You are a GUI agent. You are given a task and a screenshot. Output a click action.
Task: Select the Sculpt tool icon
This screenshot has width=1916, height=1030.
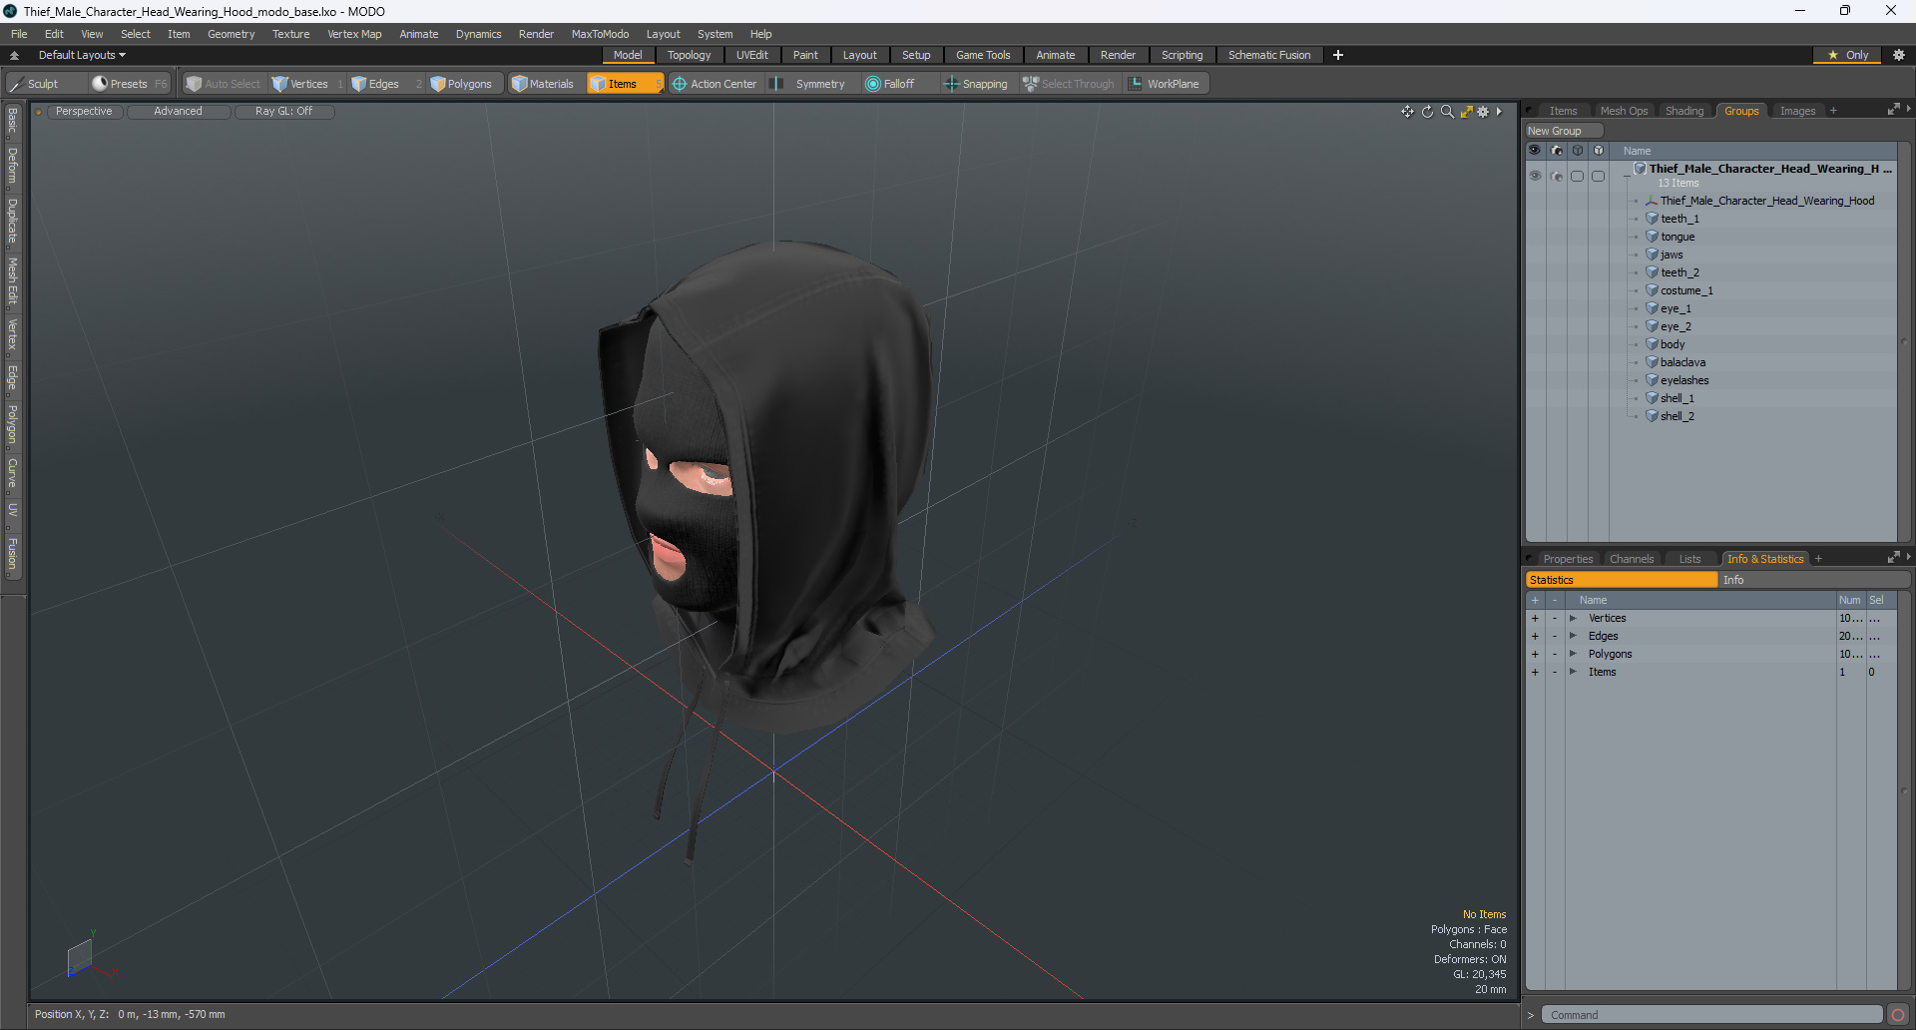pos(16,84)
